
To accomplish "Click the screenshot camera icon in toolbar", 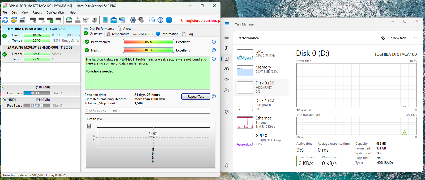I will pyautogui.click(x=152, y=20).
